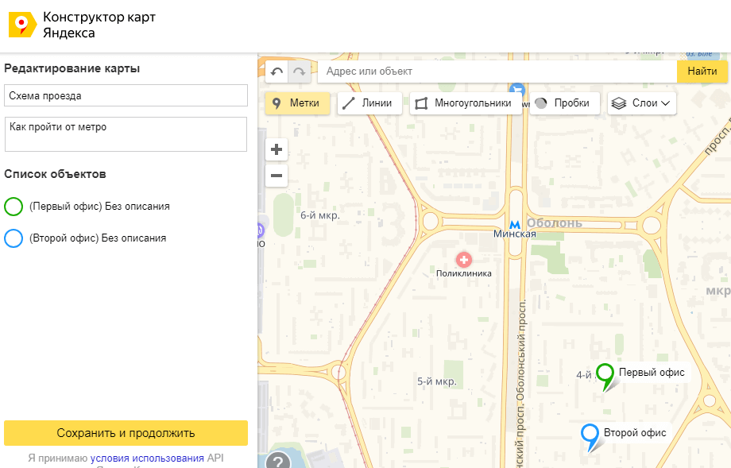The image size is (731, 468).
Task: Click the Поликлиника red cross icon
Action: (x=463, y=259)
